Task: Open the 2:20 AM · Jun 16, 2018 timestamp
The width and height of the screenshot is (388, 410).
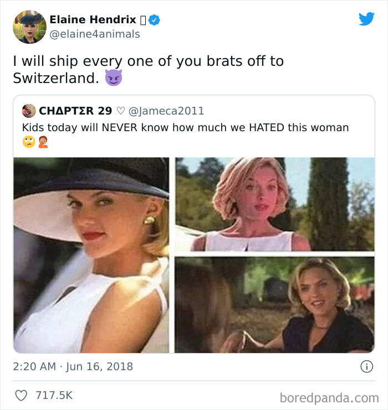Action: tap(73, 366)
